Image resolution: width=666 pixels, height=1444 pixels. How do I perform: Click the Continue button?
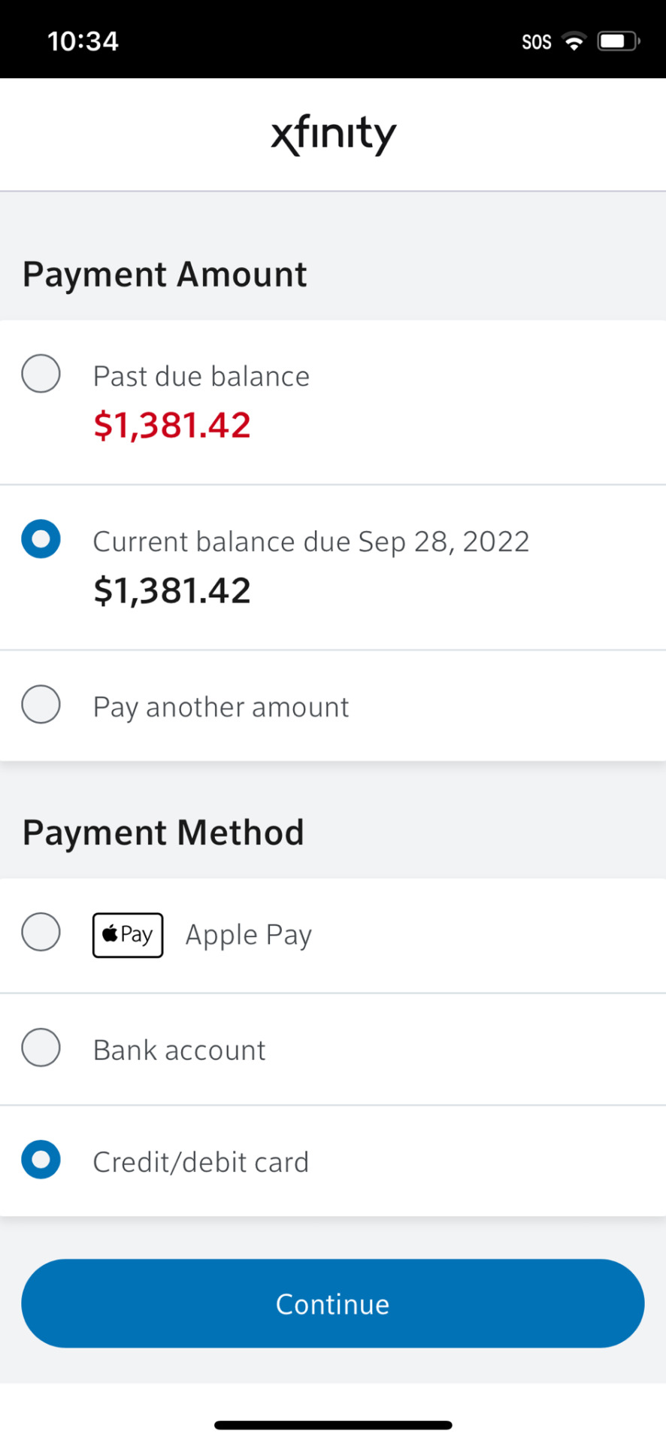pos(333,1303)
